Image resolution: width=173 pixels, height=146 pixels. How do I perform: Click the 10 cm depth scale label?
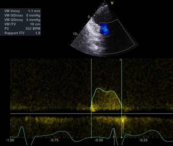(x=75, y=34)
